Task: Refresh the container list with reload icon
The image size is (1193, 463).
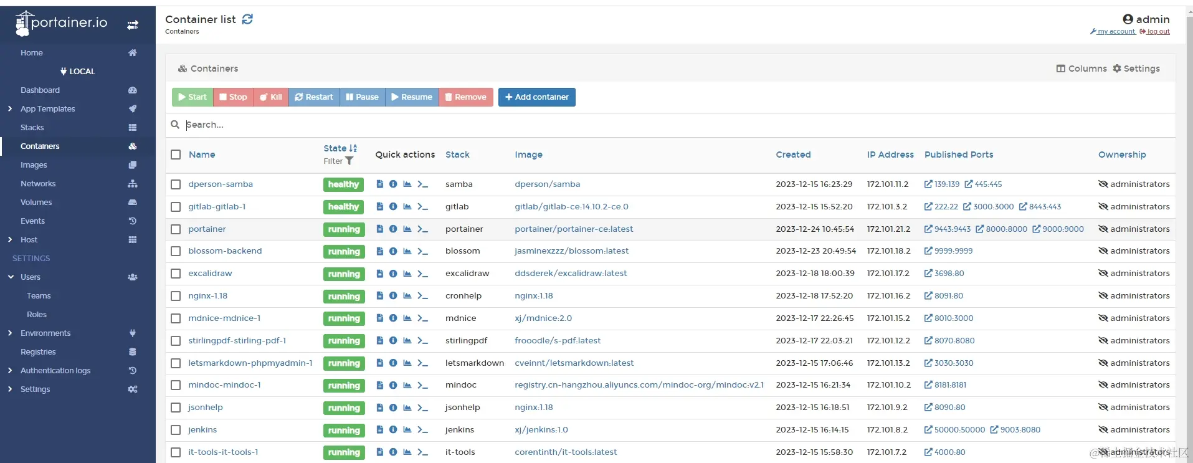Action: [x=247, y=19]
